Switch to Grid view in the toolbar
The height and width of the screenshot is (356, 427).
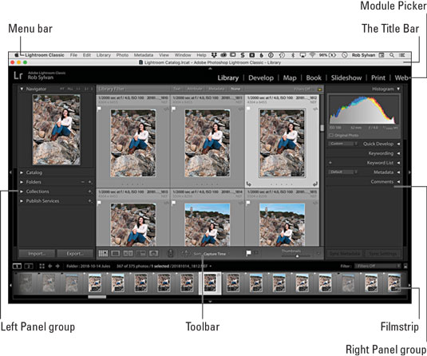103,254
